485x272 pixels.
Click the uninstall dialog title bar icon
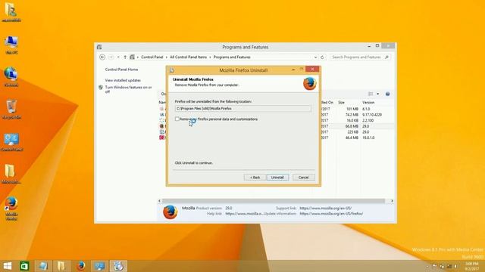172,70
